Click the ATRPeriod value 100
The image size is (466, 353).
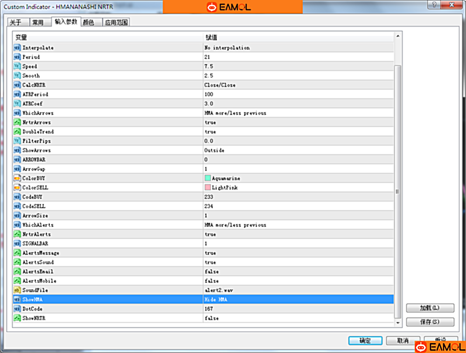[209, 94]
